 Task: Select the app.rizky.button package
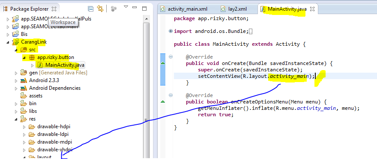(56, 57)
